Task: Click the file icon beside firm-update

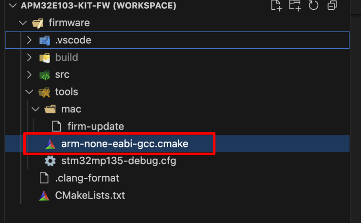Action: pos(57,126)
